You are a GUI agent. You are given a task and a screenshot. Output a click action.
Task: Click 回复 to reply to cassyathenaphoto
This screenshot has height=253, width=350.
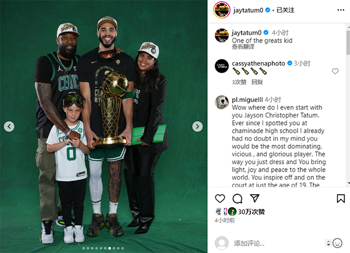click(x=257, y=82)
